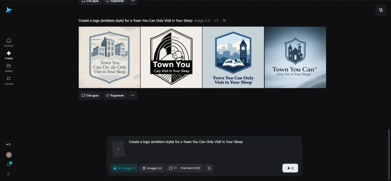The height and width of the screenshot is (181, 391).
Task: Open the Assets folder
Action: tap(9, 68)
